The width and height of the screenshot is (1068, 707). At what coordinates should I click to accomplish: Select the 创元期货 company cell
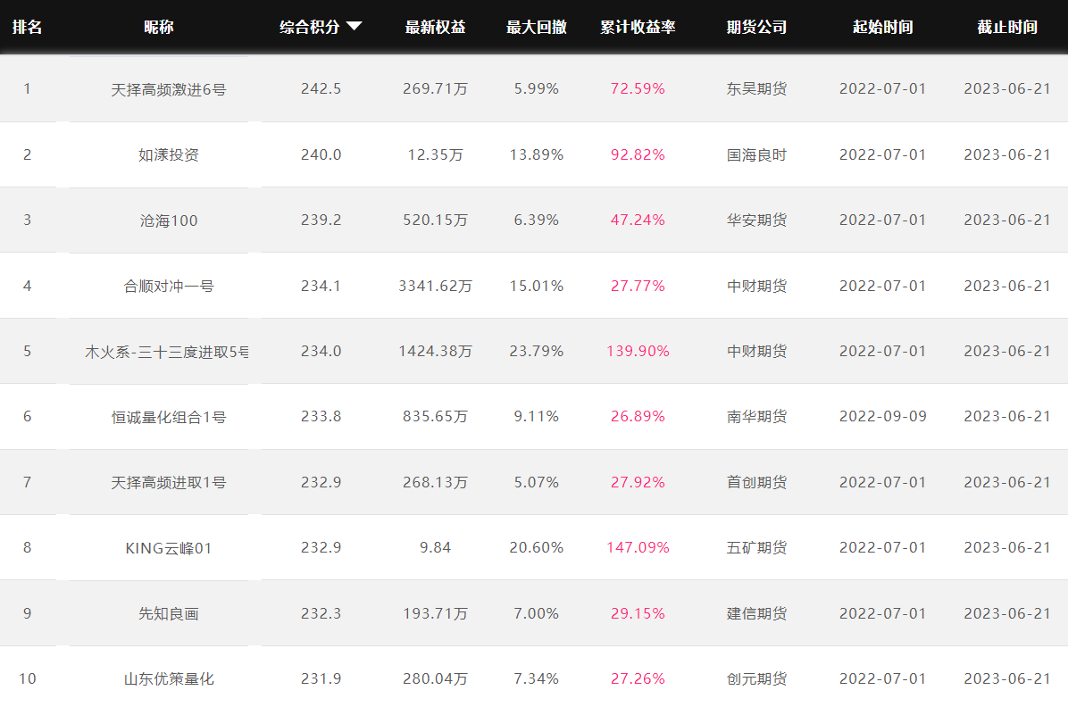756,678
